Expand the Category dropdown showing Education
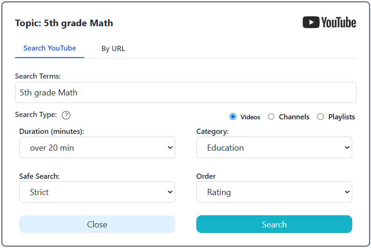 click(x=274, y=147)
